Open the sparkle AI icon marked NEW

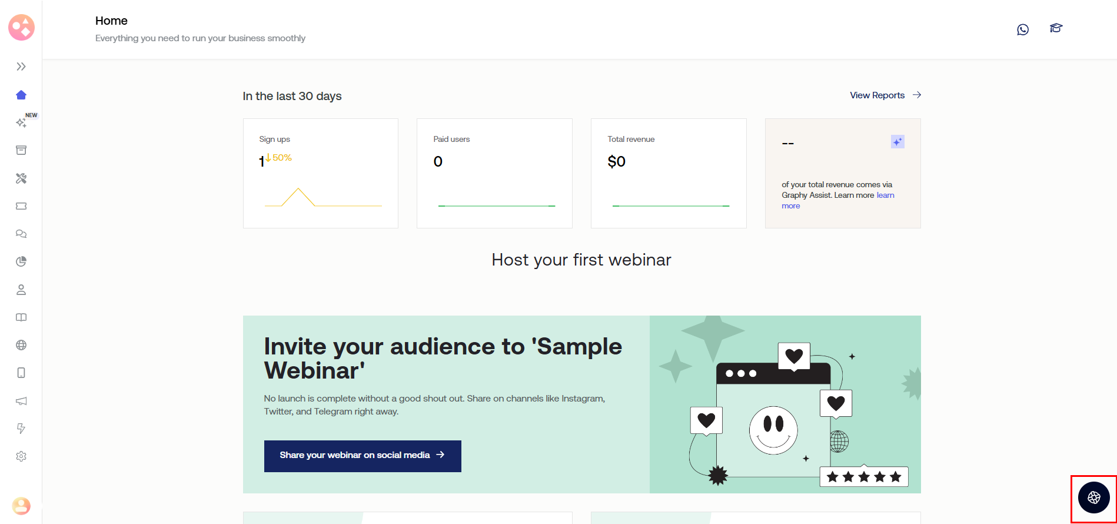(21, 122)
